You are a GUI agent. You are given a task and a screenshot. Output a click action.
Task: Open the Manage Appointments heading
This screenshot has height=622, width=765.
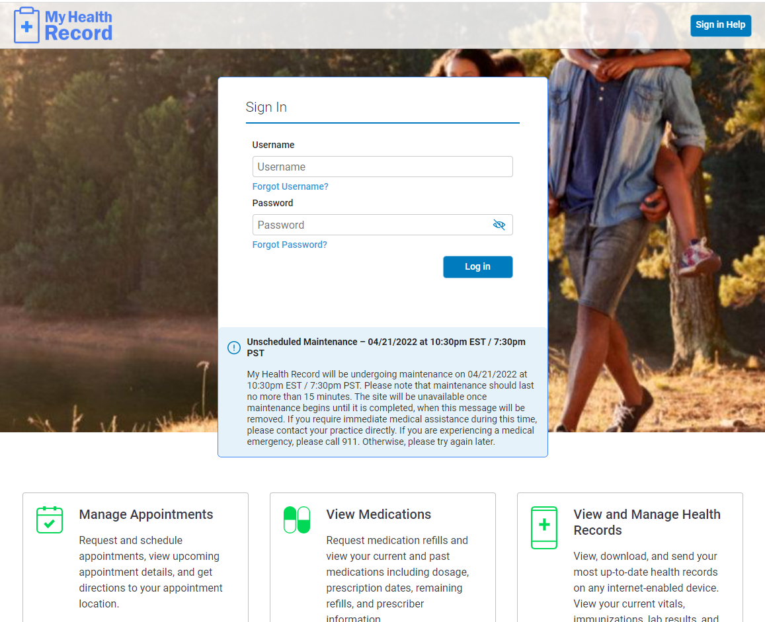(146, 514)
